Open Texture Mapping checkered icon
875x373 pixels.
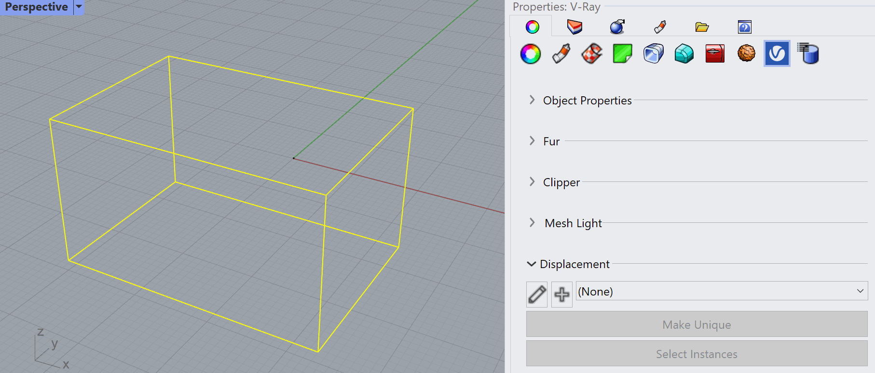(592, 54)
